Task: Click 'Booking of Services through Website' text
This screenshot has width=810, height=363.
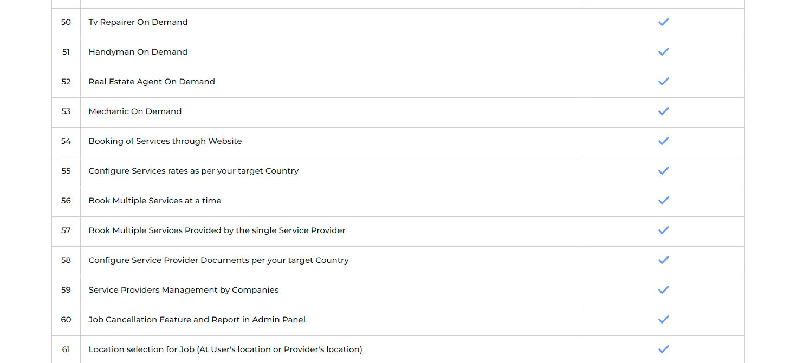Action: coord(165,141)
